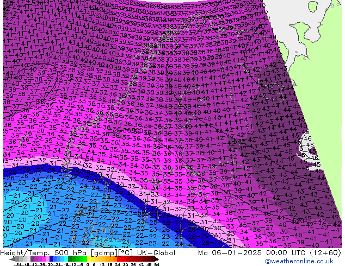Image resolution: width=345 pixels, height=266 pixels.
Task: Click the forecast date Mo 06-01-2025 text
Action: point(230,253)
